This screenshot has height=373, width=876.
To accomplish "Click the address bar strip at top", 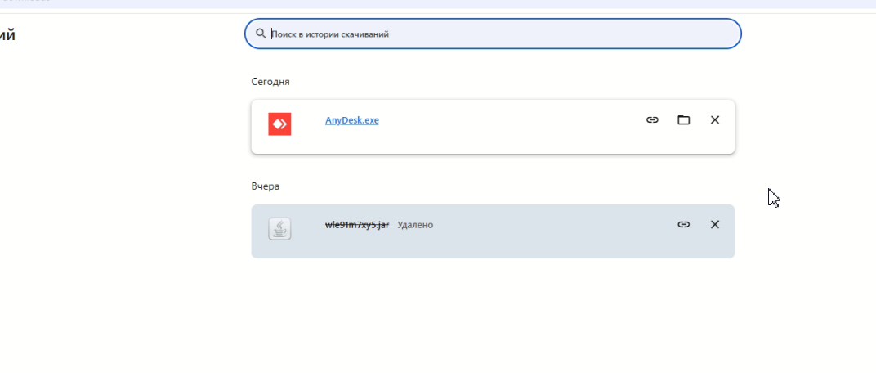I will 438,4.
